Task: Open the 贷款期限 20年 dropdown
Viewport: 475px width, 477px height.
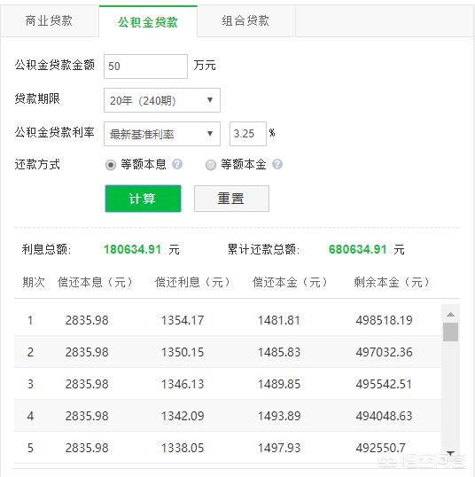Action: pyautogui.click(x=162, y=100)
